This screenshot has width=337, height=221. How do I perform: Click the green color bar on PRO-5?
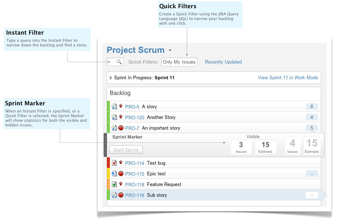(108, 106)
